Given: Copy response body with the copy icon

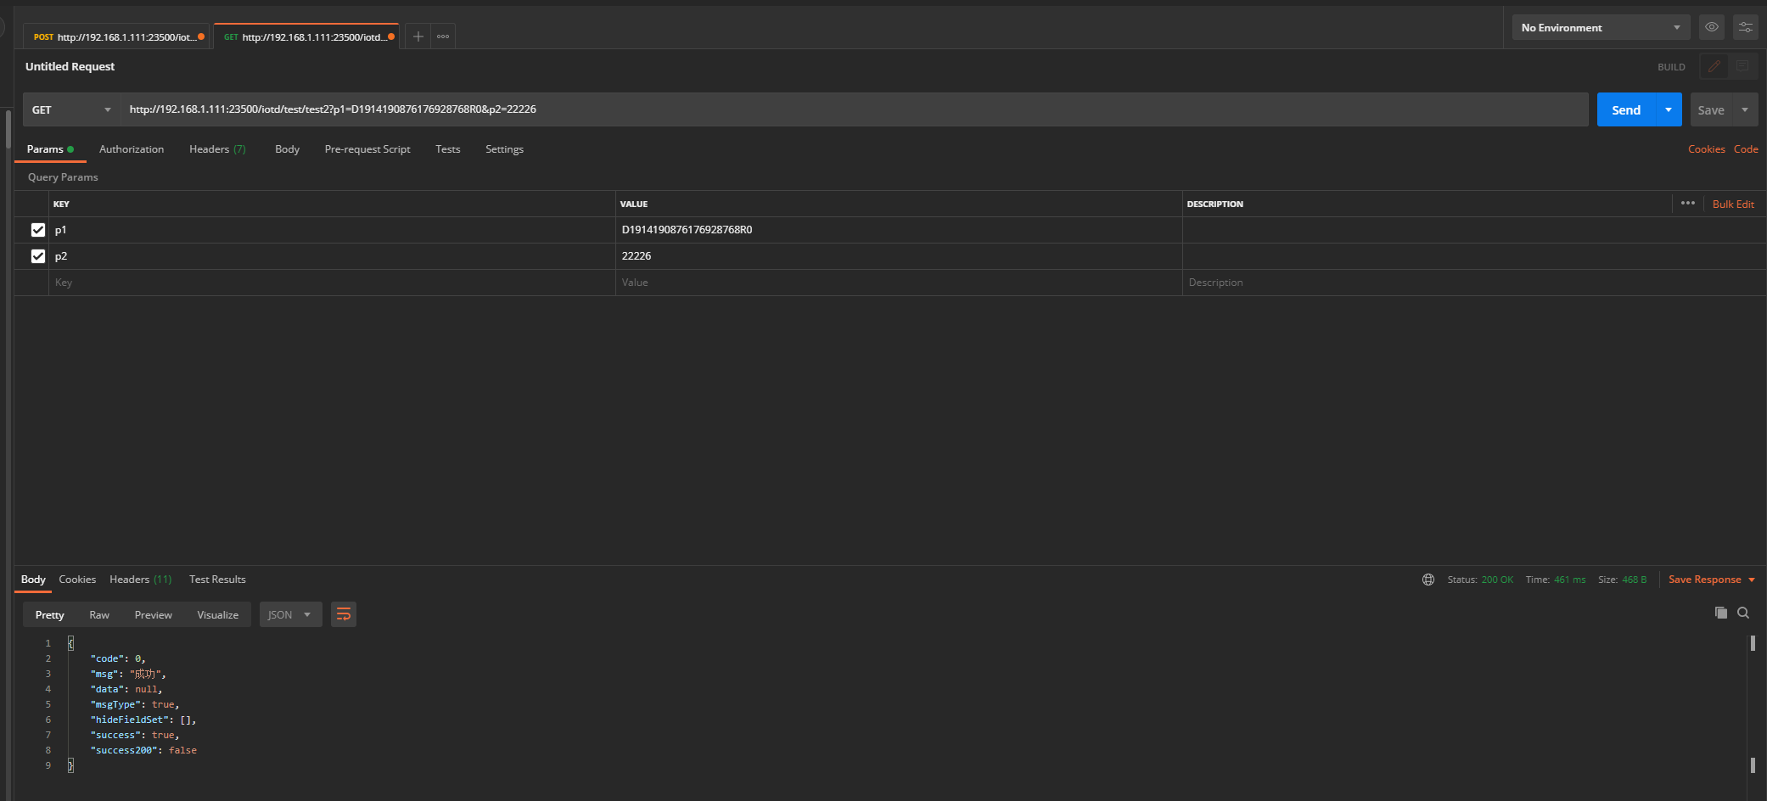Looking at the screenshot, I should click(1720, 613).
